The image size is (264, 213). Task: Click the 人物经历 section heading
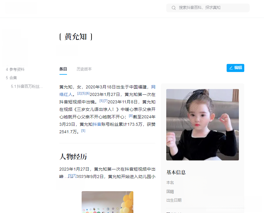[x=73, y=157]
